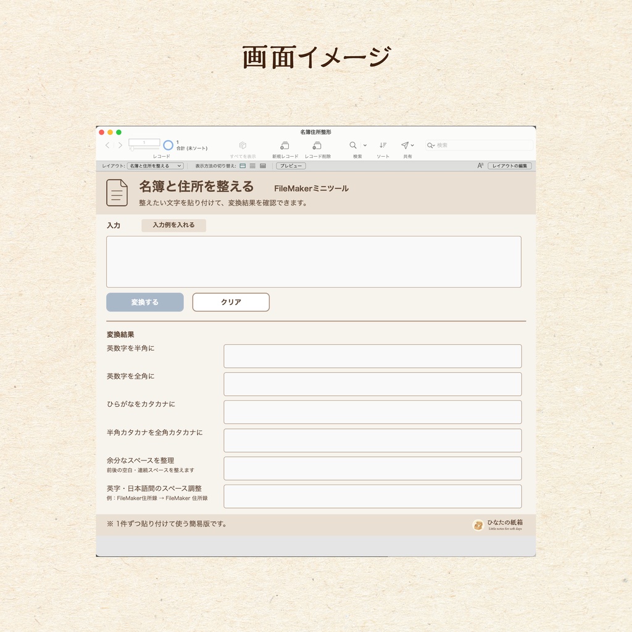Click the document icon in the header
The width and height of the screenshot is (632, 632).
coord(117,193)
